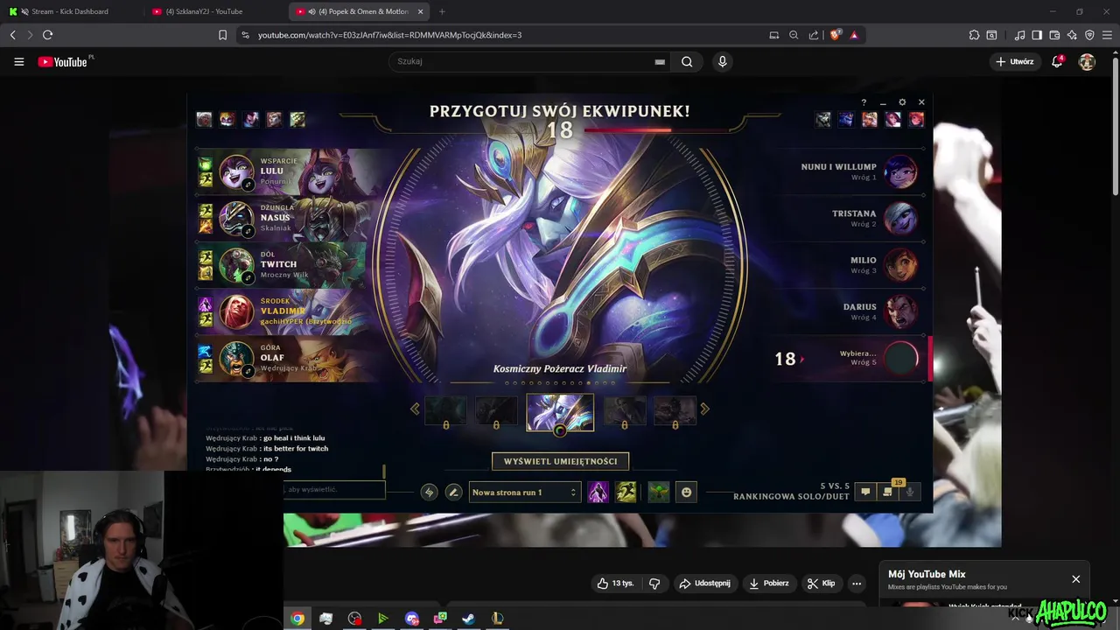This screenshot has height=630, width=1120.
Task: Open the League chat bubble icon
Action: click(x=865, y=492)
